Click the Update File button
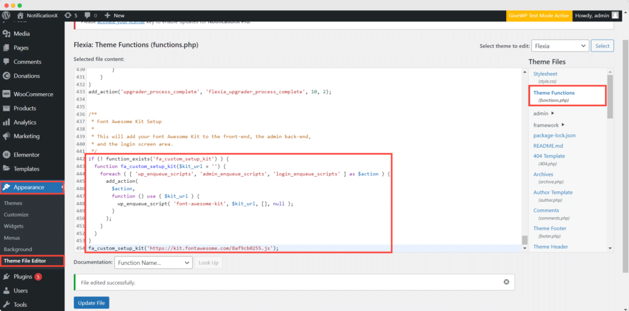The width and height of the screenshot is (629, 311). click(92, 303)
